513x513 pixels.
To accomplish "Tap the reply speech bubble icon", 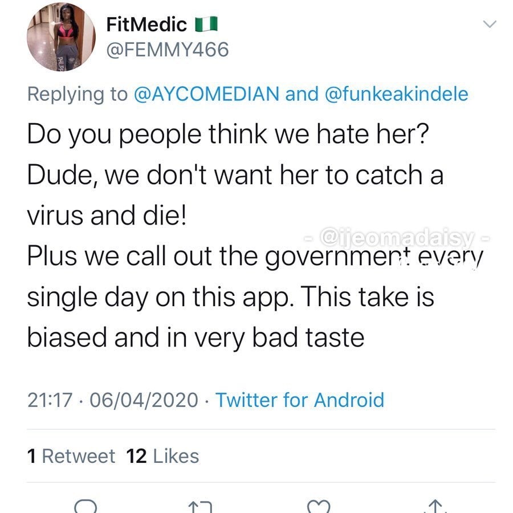I will [x=86, y=506].
